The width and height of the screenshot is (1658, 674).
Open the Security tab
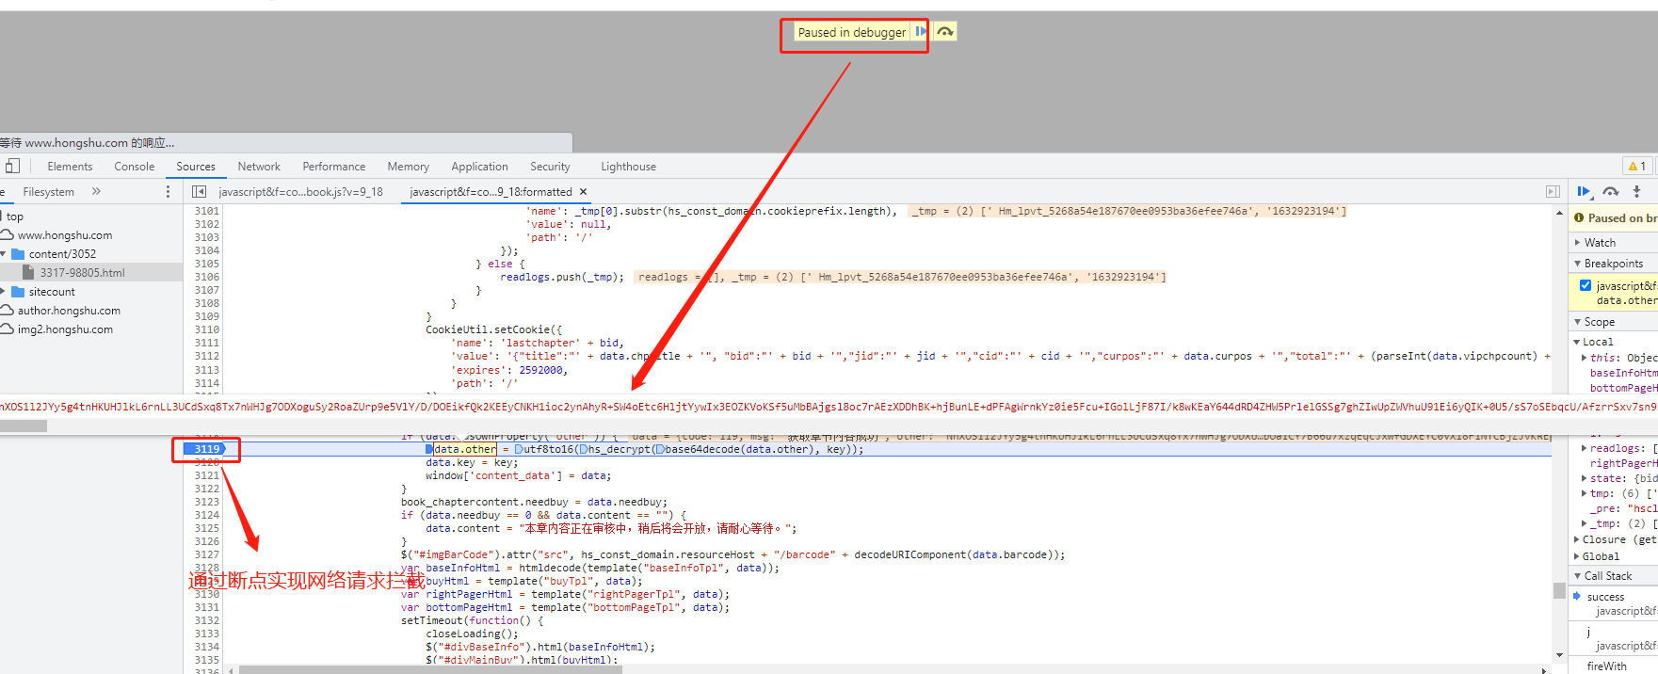coord(550,167)
